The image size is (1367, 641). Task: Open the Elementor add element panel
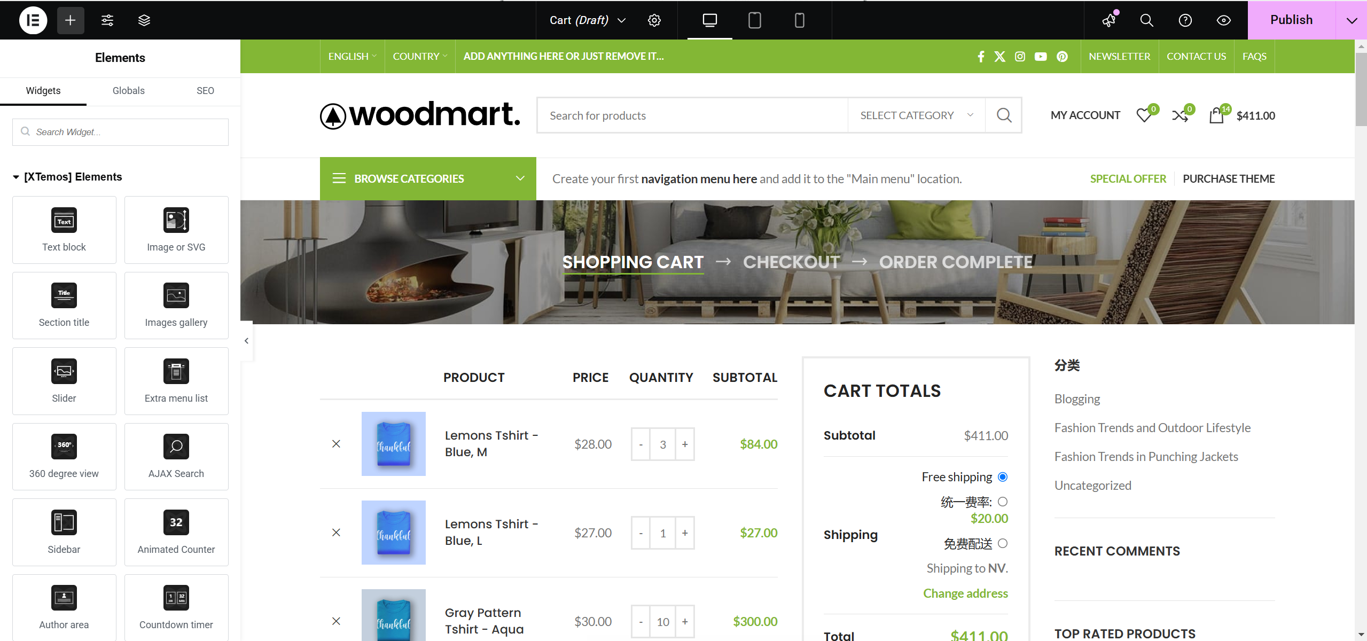71,20
